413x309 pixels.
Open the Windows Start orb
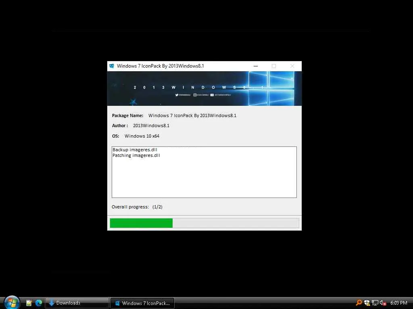12,303
